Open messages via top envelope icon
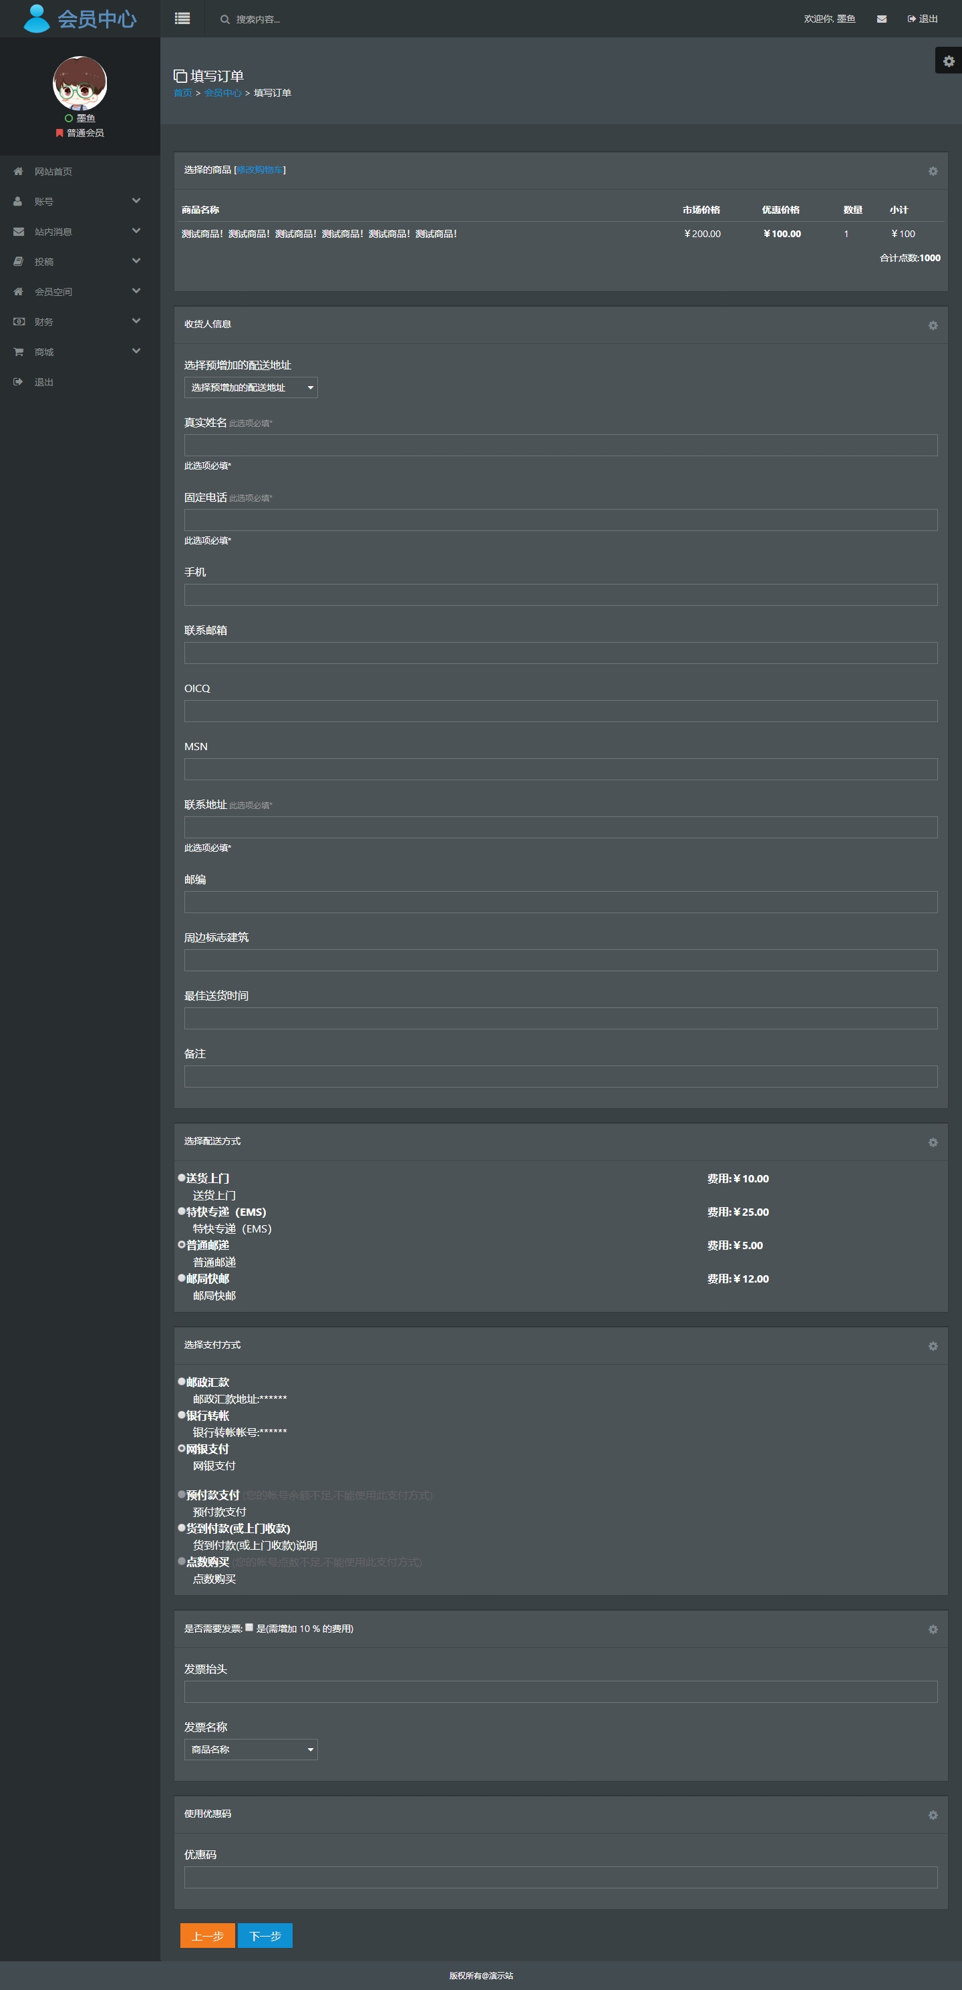Screen dimensions: 962x1990 pyautogui.click(x=882, y=19)
